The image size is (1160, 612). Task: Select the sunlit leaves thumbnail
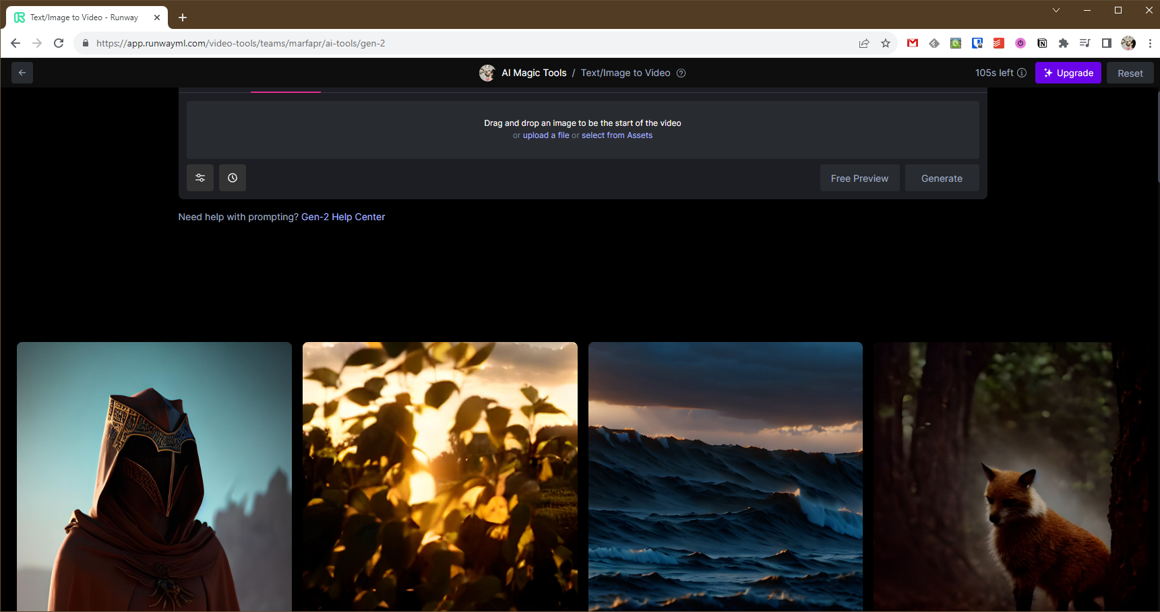tap(440, 477)
